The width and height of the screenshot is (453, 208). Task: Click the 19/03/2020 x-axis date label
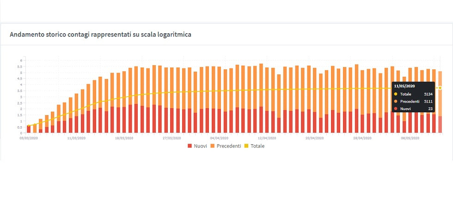[x=124, y=138]
